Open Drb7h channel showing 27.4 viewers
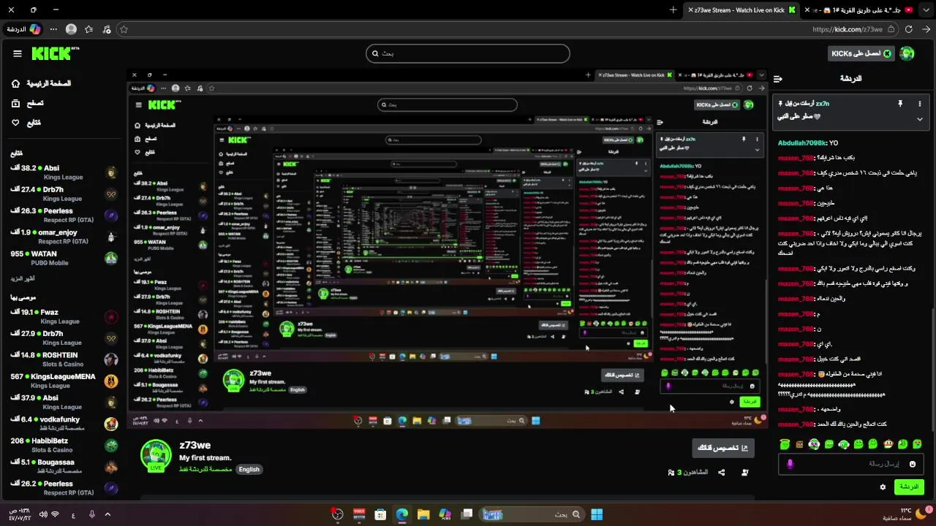This screenshot has width=936, height=526. pyautogui.click(x=64, y=194)
